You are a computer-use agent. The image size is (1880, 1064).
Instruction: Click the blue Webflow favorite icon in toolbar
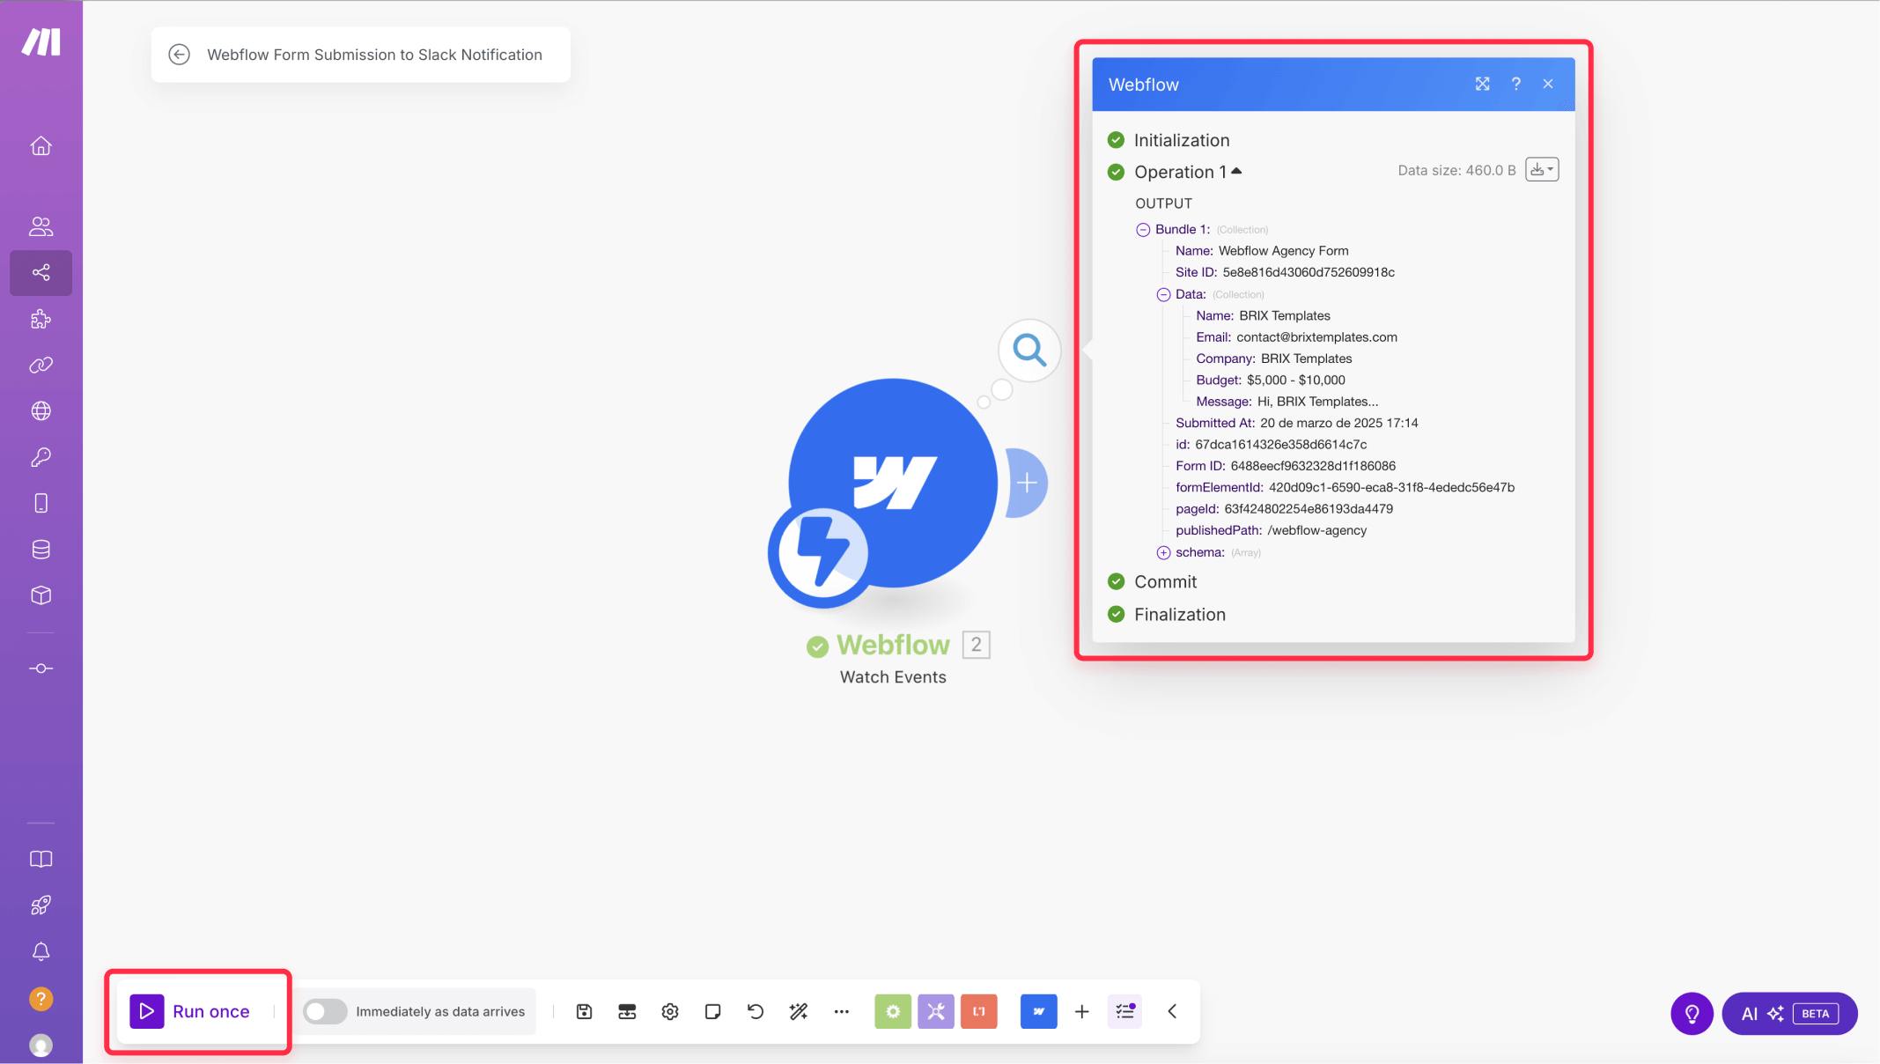[x=1039, y=1011]
